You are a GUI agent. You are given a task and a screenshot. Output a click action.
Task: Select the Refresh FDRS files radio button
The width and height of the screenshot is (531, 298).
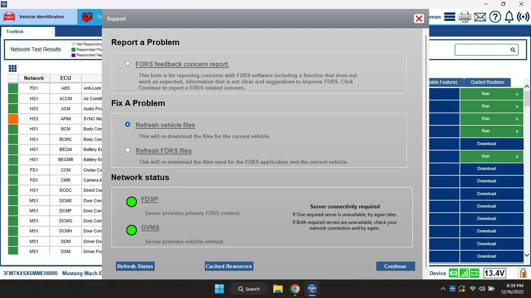coord(128,150)
